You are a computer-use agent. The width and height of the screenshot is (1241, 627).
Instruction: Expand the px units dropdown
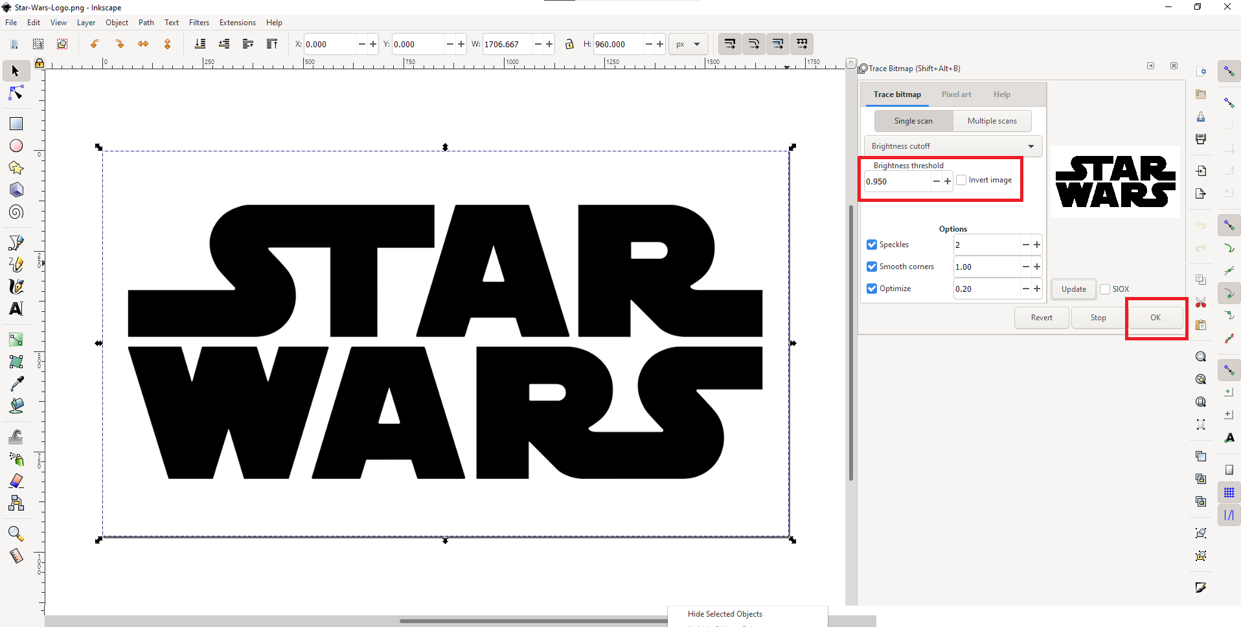click(688, 44)
